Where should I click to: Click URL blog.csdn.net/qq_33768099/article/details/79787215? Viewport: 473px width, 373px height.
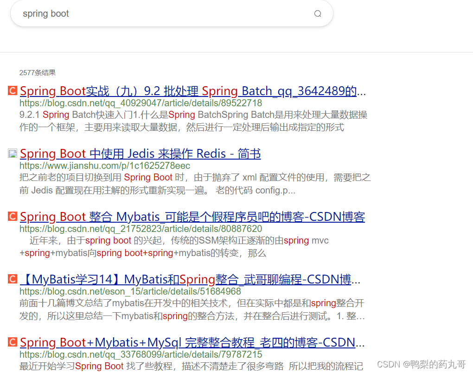click(x=141, y=354)
